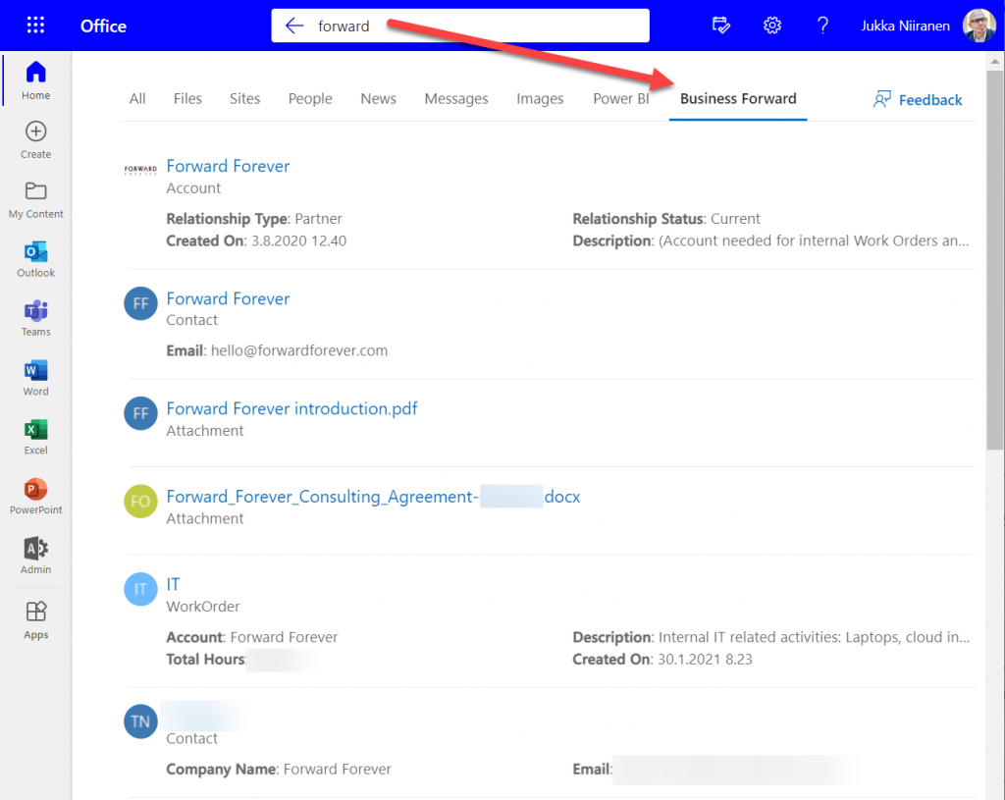1005x800 pixels.
Task: Click Account: Forward Forever under IT
Action: 252,637
